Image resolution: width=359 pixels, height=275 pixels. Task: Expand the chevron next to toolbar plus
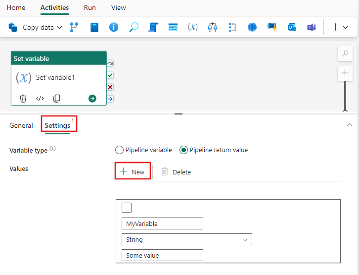(x=346, y=28)
